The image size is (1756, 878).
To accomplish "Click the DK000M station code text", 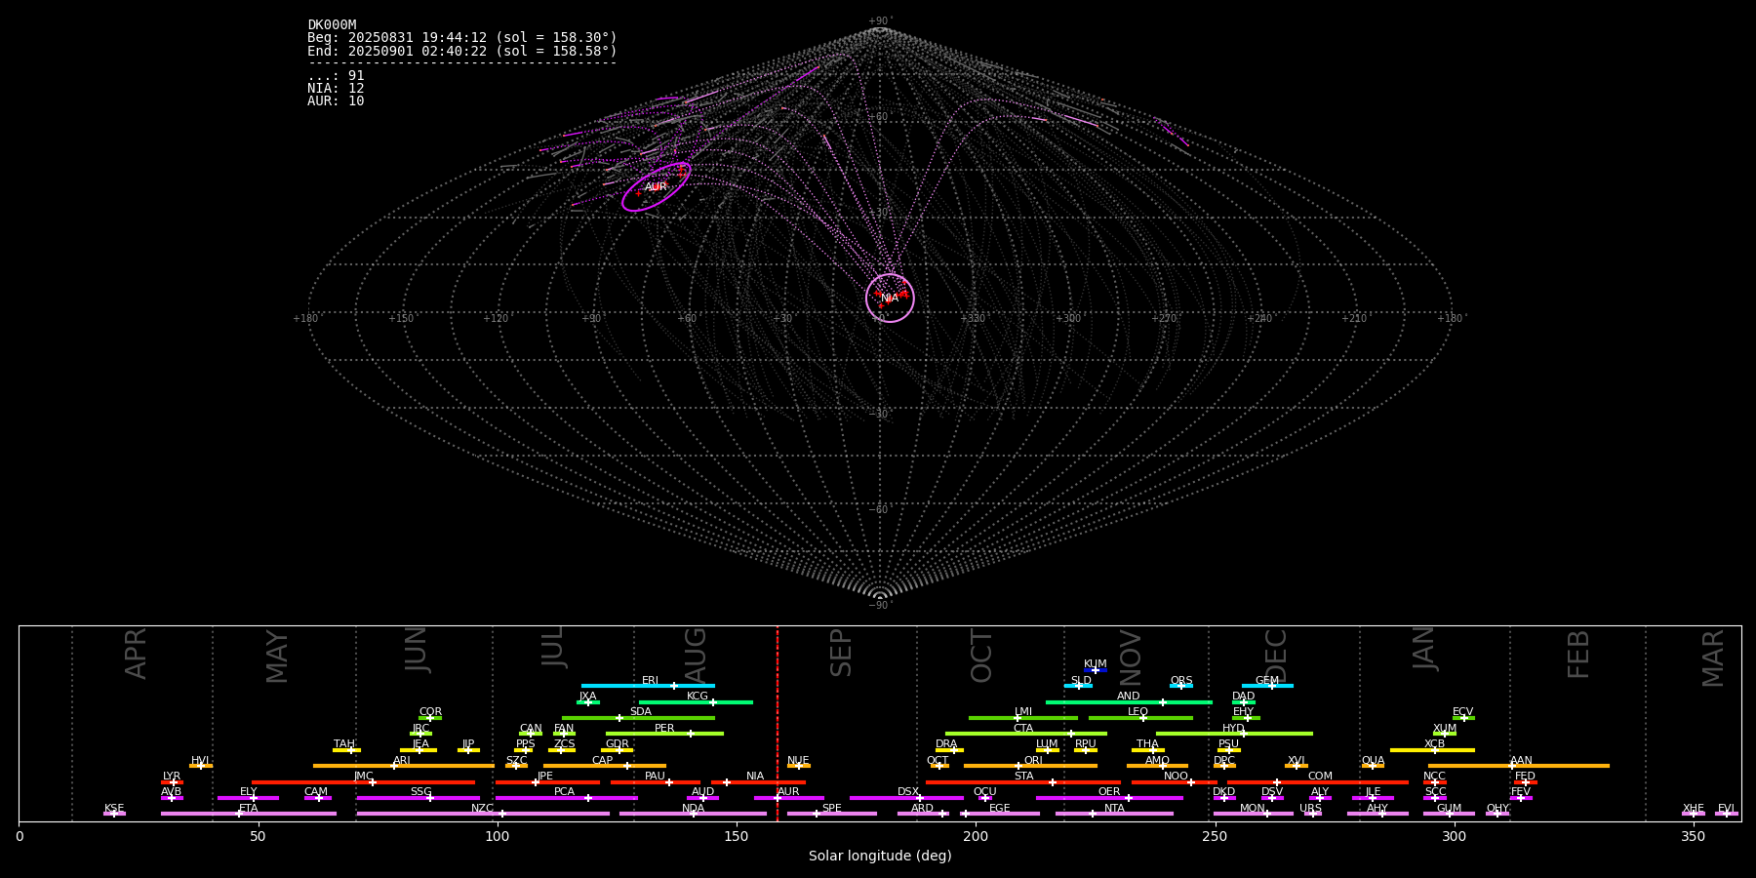I will 332,25.
